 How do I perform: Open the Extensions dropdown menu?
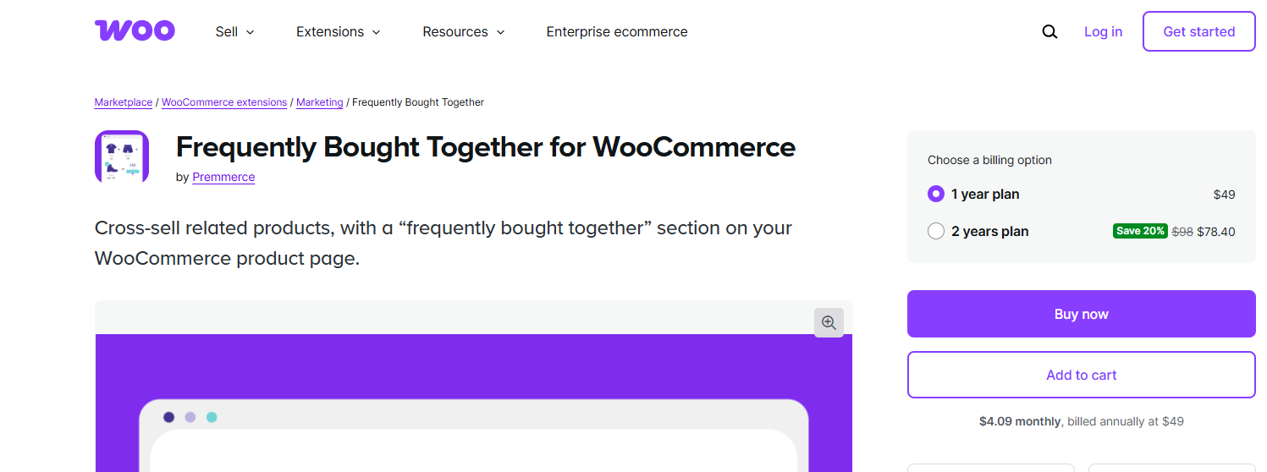click(338, 32)
